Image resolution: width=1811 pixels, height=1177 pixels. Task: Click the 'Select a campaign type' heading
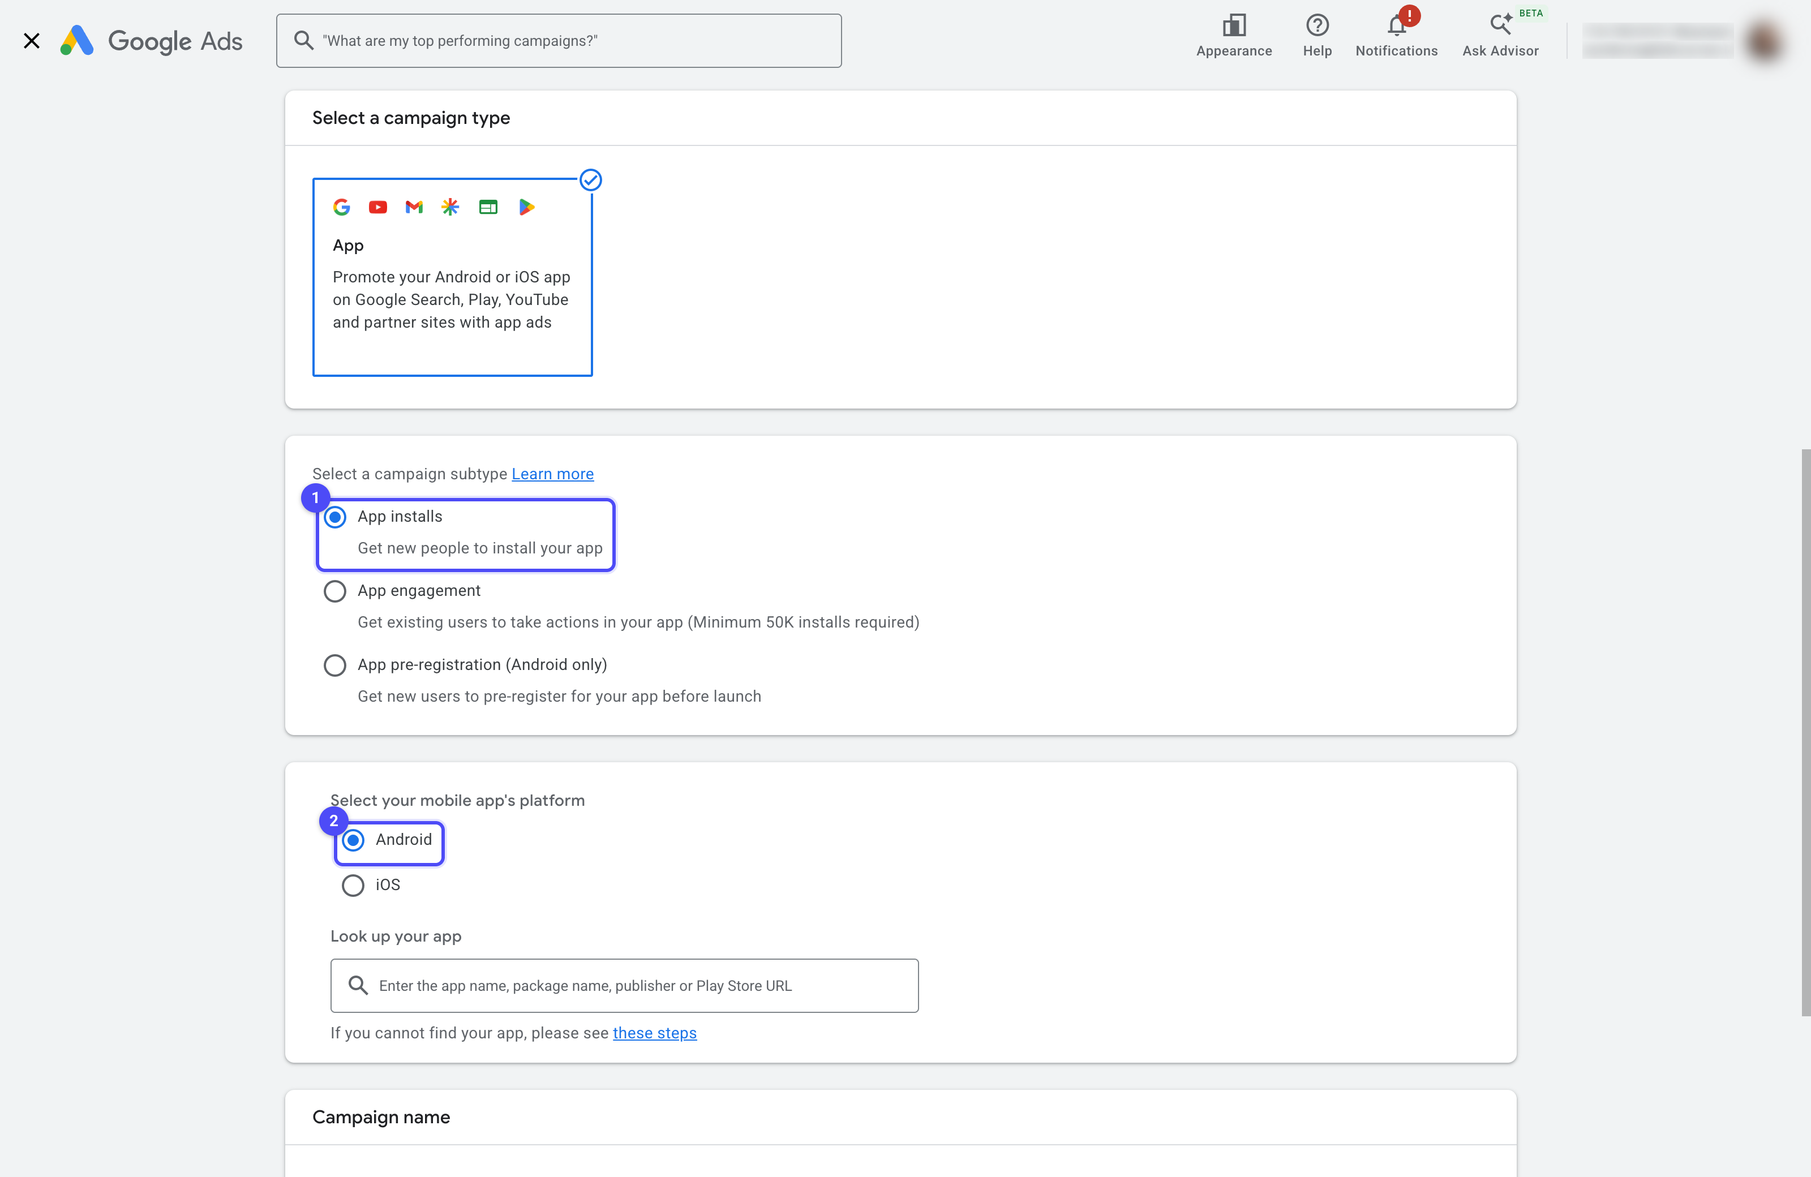pyautogui.click(x=411, y=118)
